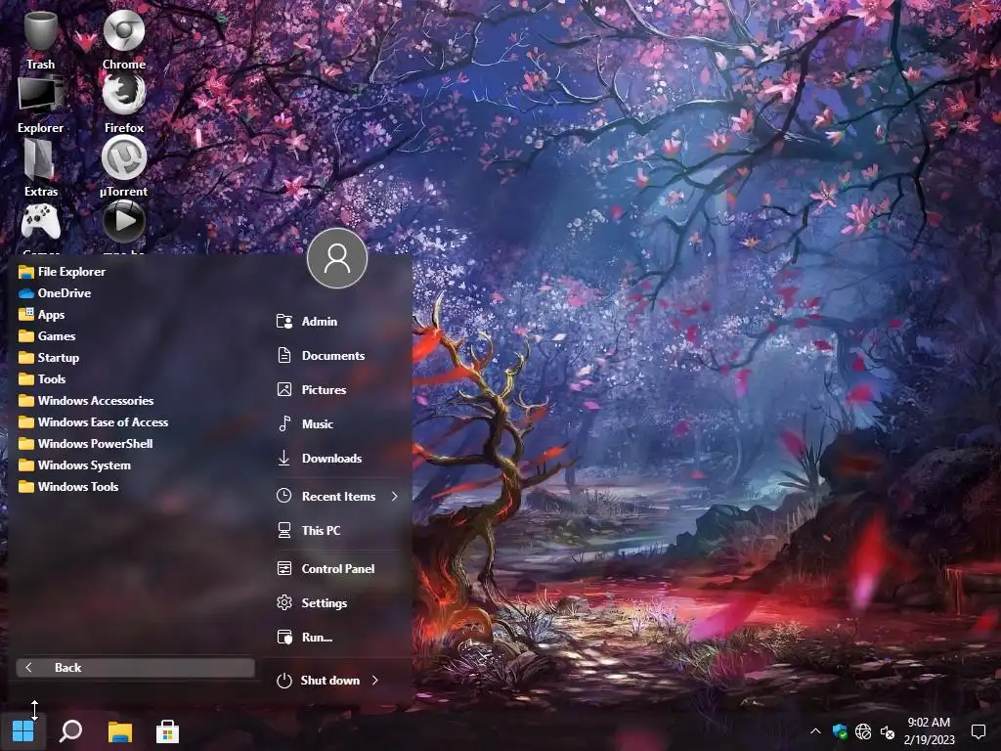The height and width of the screenshot is (751, 1001).
Task: Open the clock and date display
Action: click(929, 731)
